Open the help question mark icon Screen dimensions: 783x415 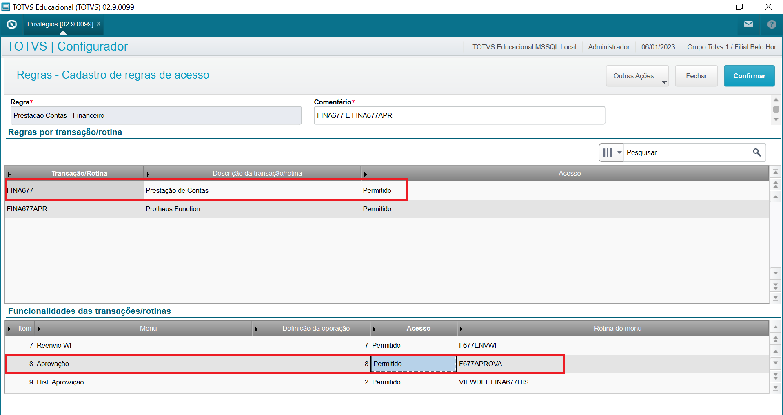[x=772, y=24]
